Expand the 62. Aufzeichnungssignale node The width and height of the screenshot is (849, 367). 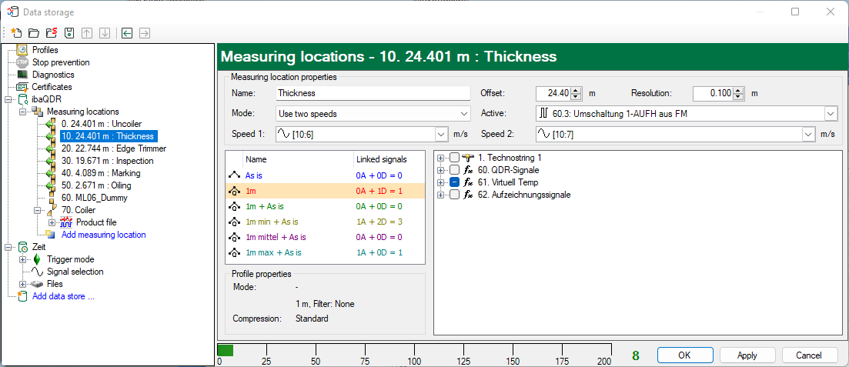click(x=441, y=195)
